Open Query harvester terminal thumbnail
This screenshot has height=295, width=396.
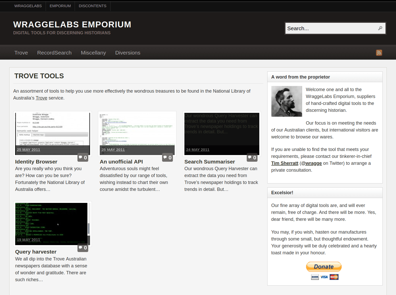(53, 224)
